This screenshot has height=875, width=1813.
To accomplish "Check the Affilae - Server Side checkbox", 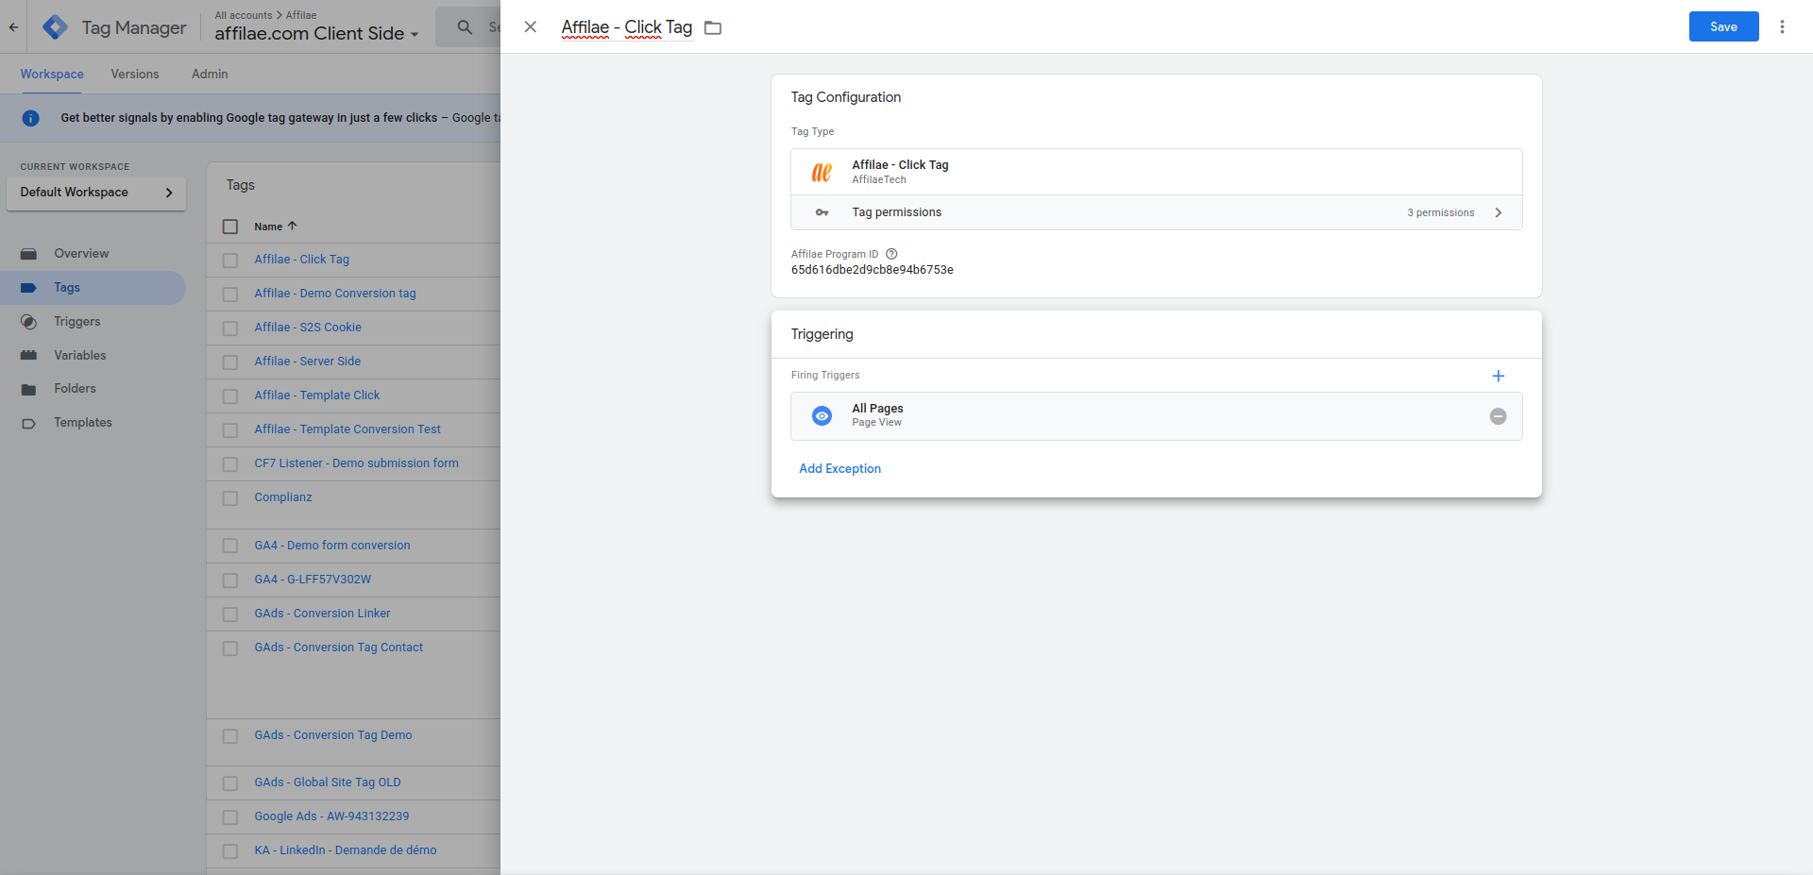I will click(x=230, y=362).
